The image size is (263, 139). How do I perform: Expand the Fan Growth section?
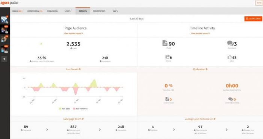point(74,69)
